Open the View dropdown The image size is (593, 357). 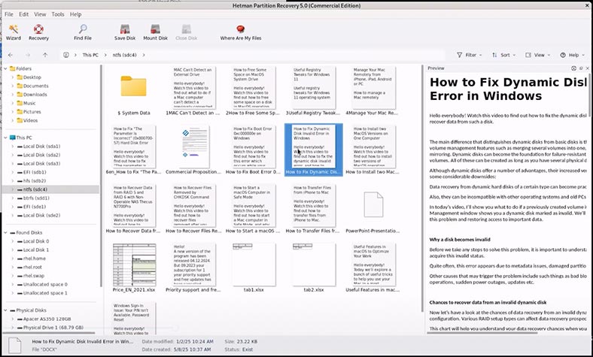point(538,55)
